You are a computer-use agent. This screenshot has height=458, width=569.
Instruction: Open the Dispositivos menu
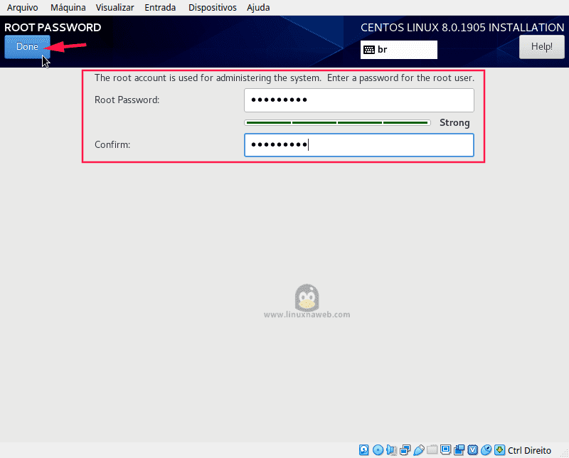(x=212, y=8)
